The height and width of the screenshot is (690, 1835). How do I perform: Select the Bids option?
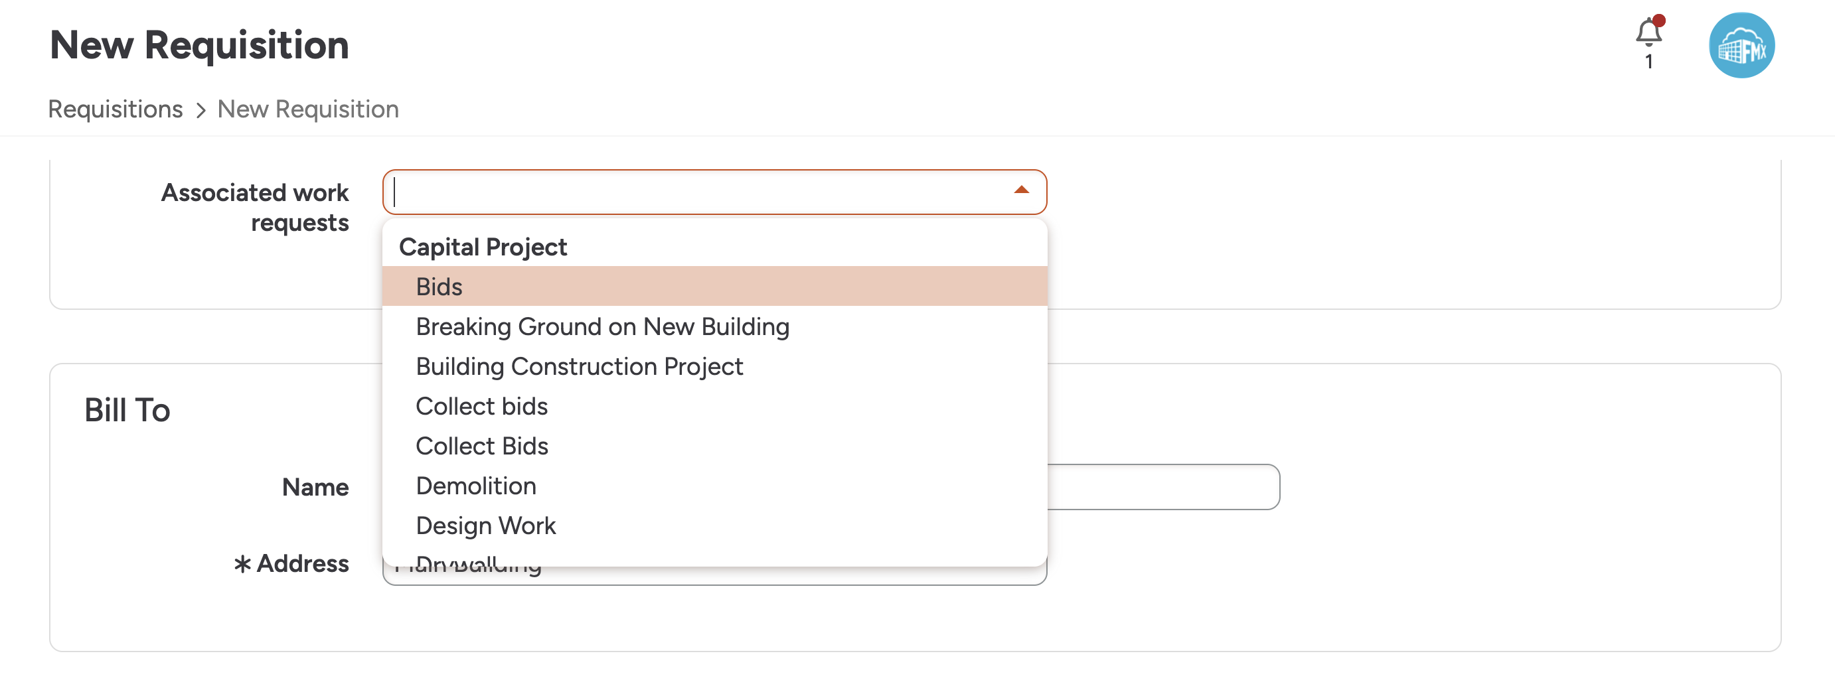[x=439, y=286]
